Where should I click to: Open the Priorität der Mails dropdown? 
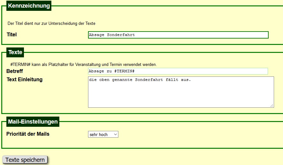pos(103,134)
